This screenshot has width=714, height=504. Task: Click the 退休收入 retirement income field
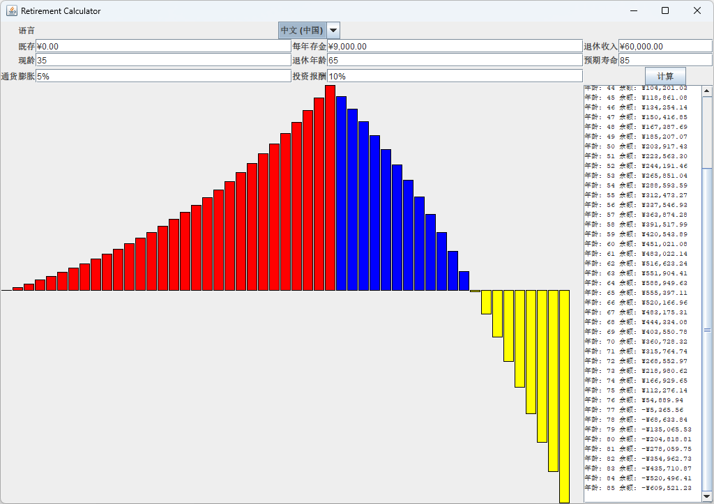tap(664, 47)
